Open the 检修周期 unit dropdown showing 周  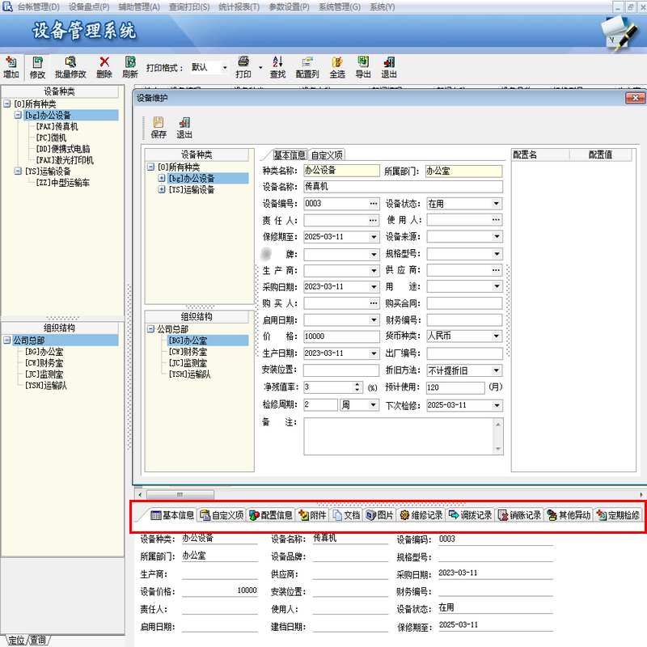(374, 405)
